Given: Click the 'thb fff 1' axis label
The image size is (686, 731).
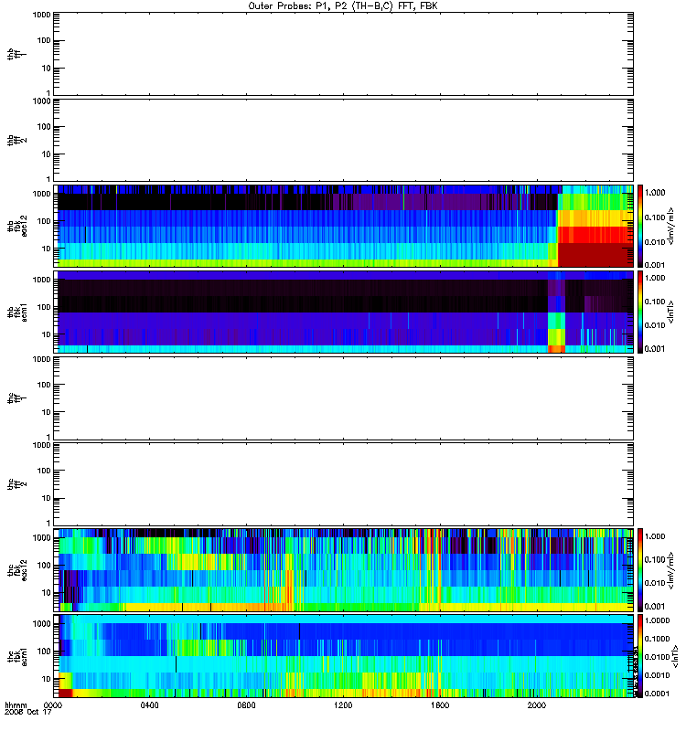Looking at the screenshot, I should [x=17, y=54].
